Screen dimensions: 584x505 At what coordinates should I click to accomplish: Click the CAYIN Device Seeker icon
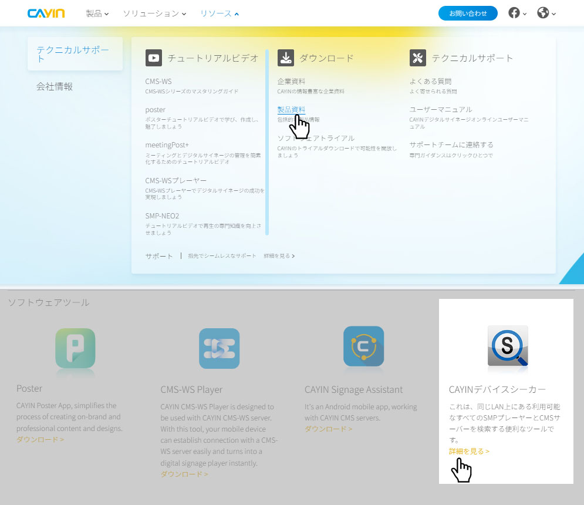(508, 346)
